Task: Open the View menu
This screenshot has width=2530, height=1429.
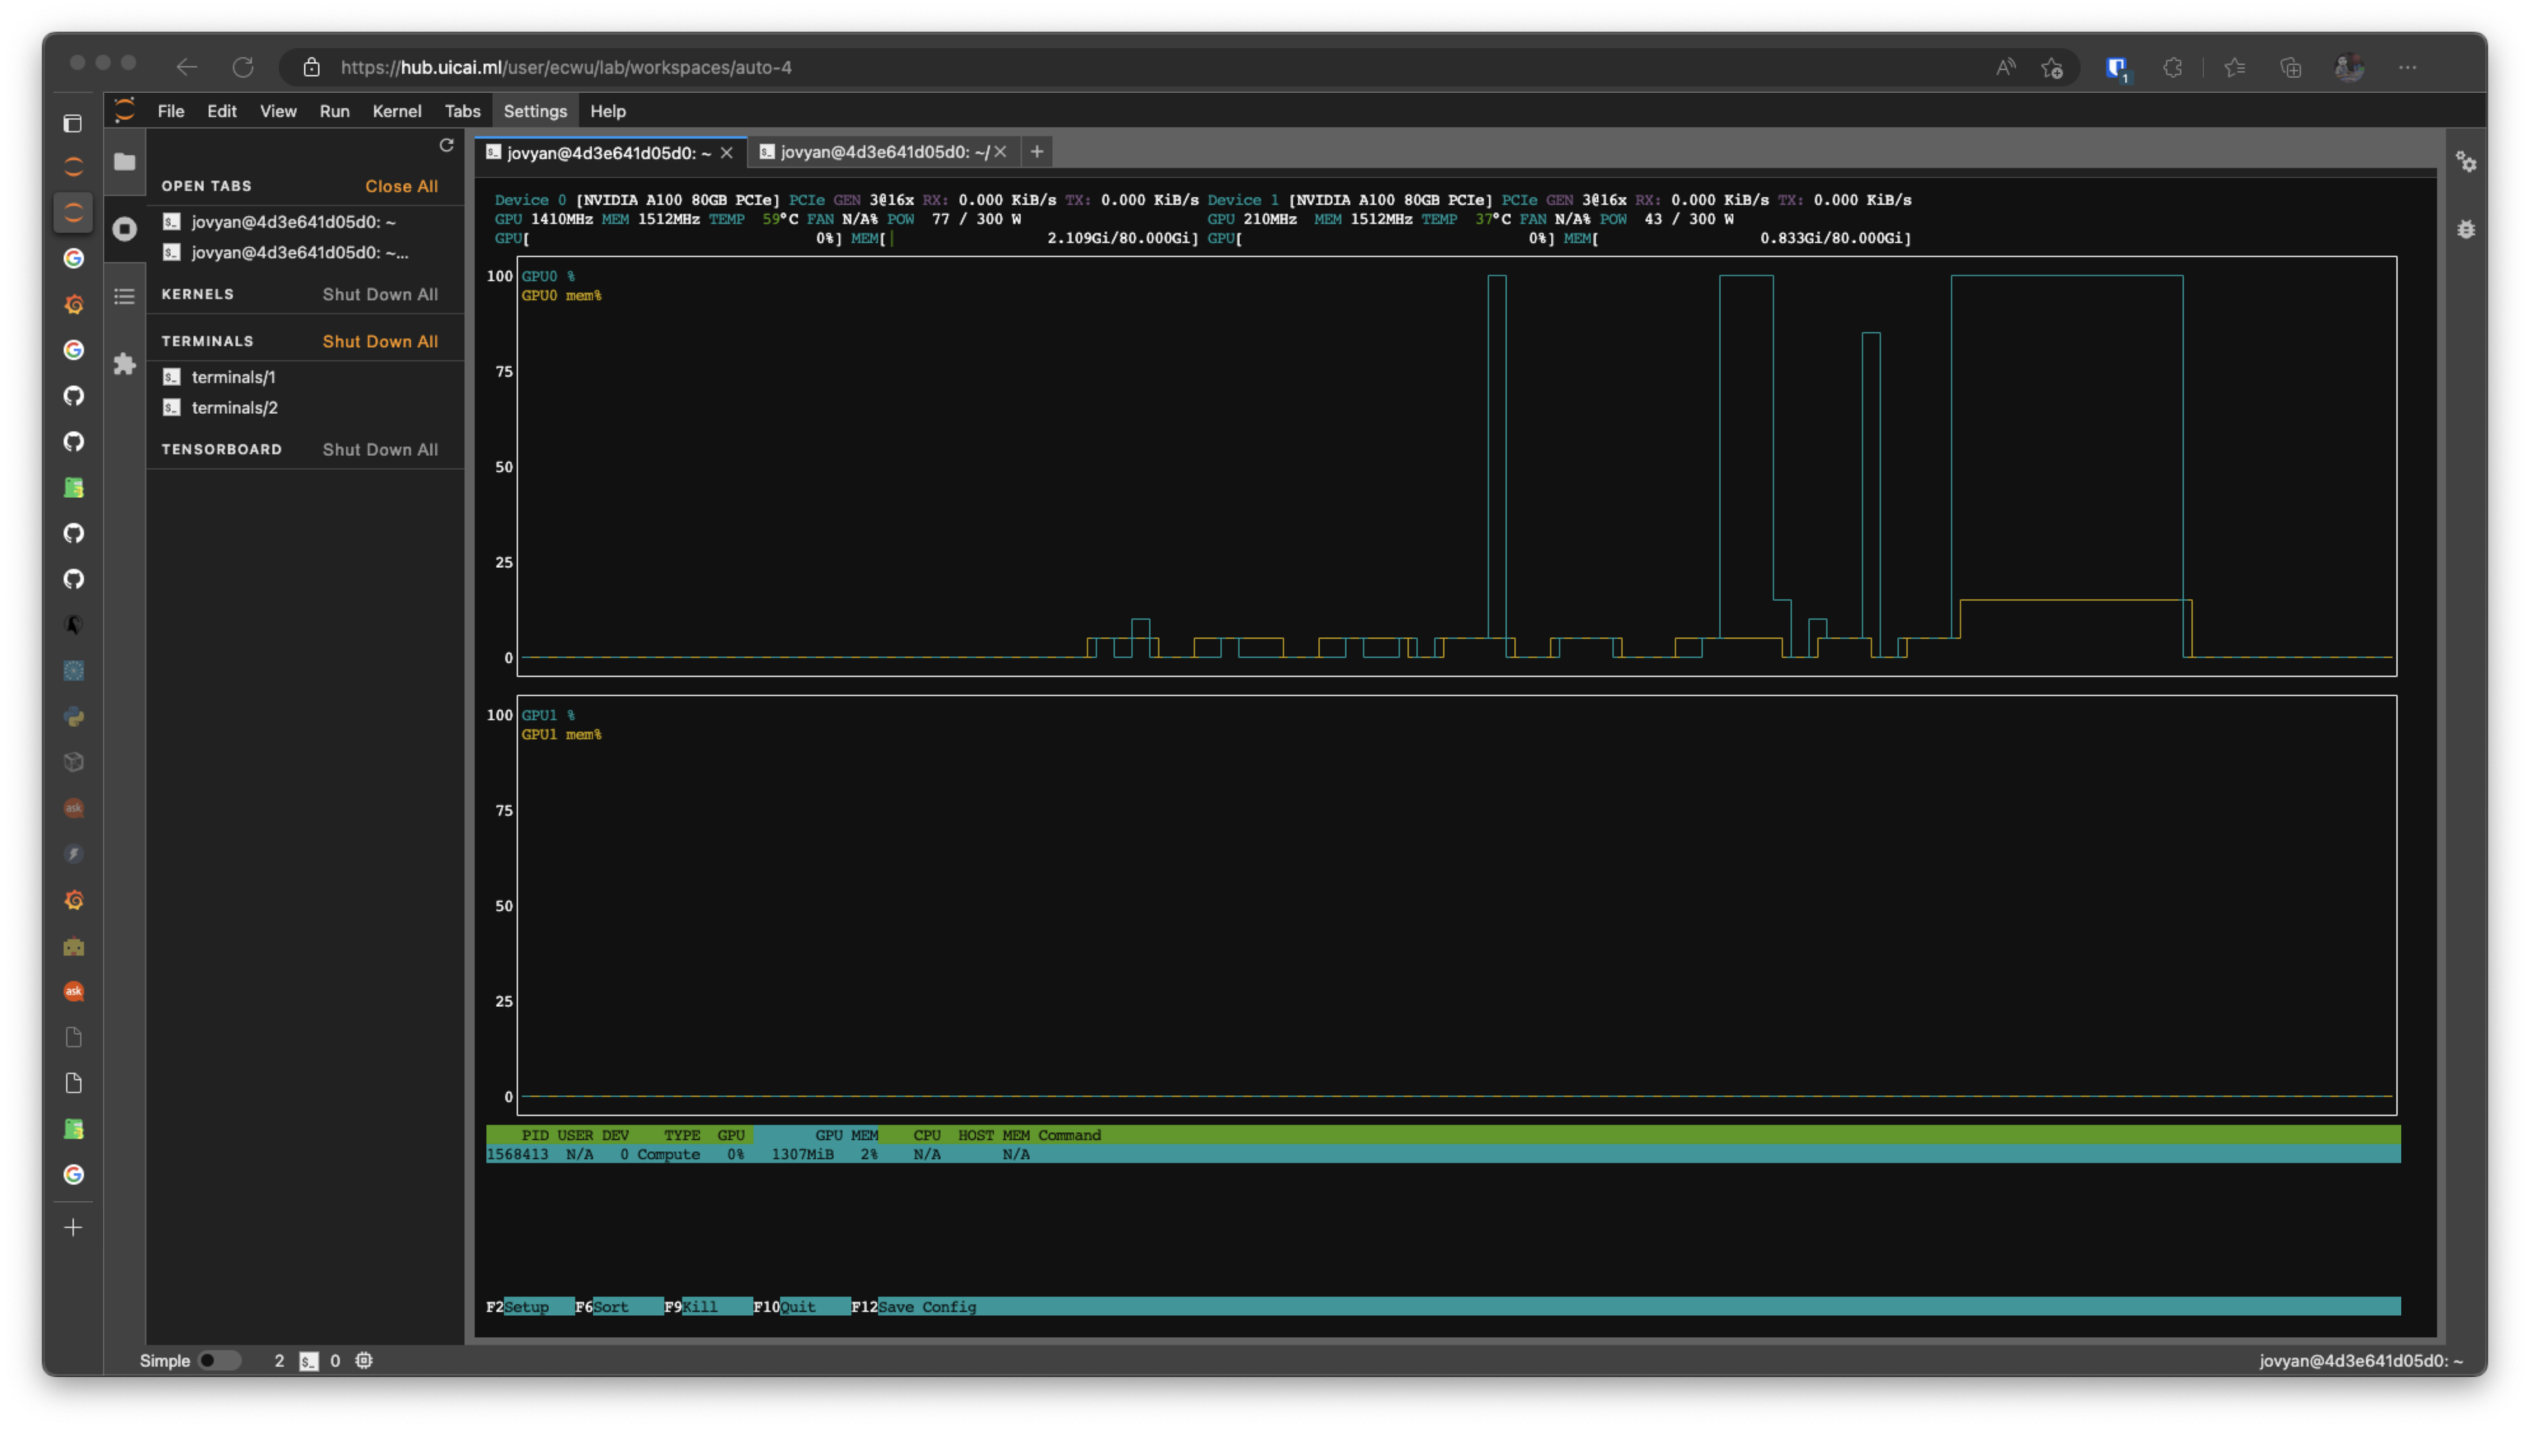Action: tap(278, 111)
